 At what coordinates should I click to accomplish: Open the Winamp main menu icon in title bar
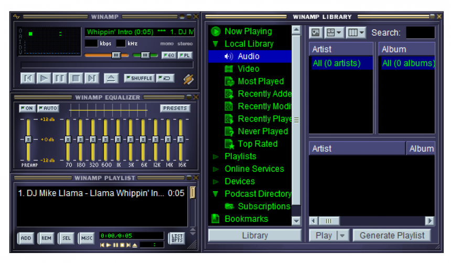(x=16, y=17)
